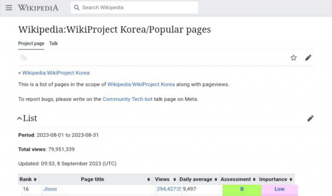Viewport: 332px width, 196px height.
Task: Open the Jisoo article link
Action: tap(50, 189)
